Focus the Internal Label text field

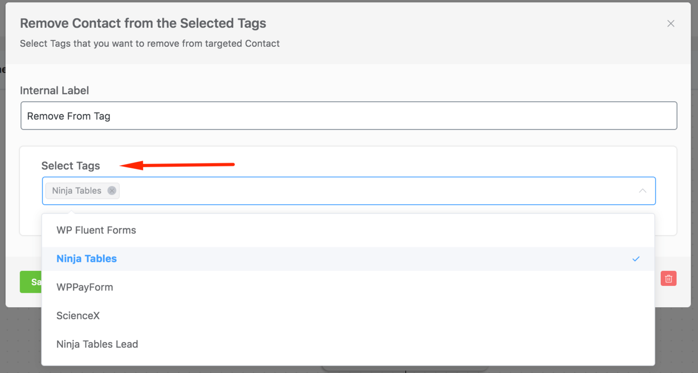pyautogui.click(x=349, y=116)
